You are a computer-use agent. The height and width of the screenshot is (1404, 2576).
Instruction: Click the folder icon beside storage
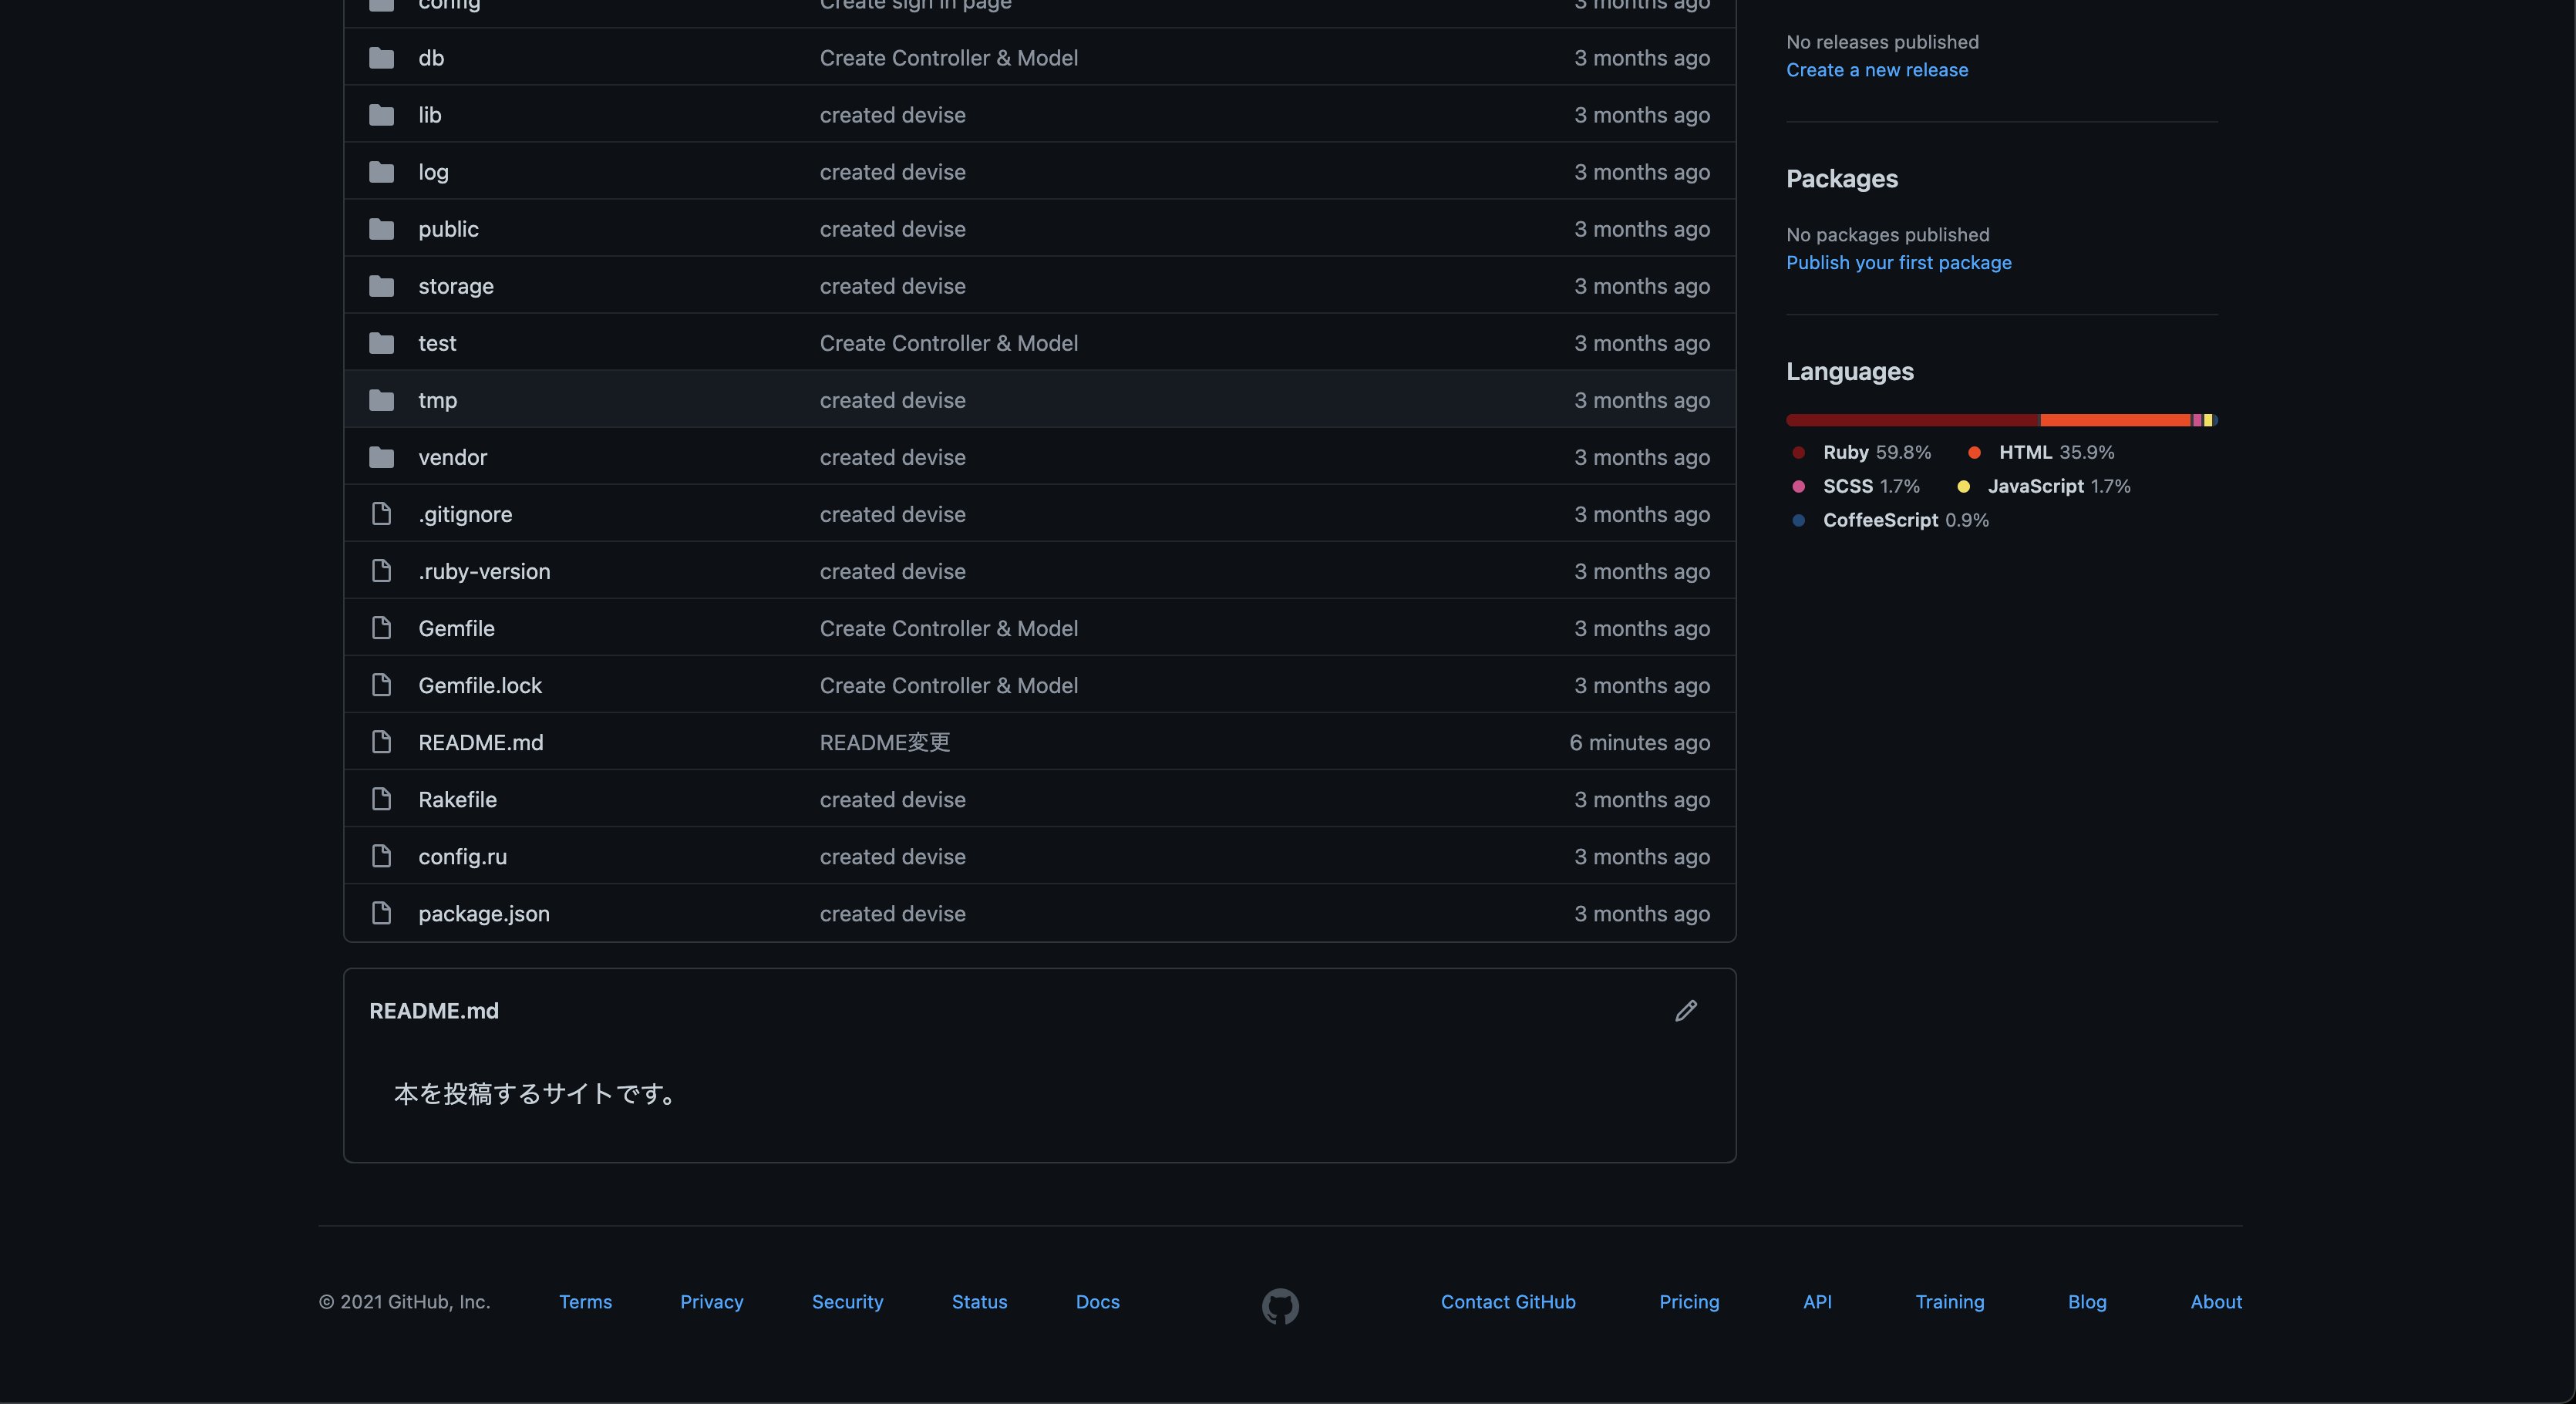[x=381, y=286]
